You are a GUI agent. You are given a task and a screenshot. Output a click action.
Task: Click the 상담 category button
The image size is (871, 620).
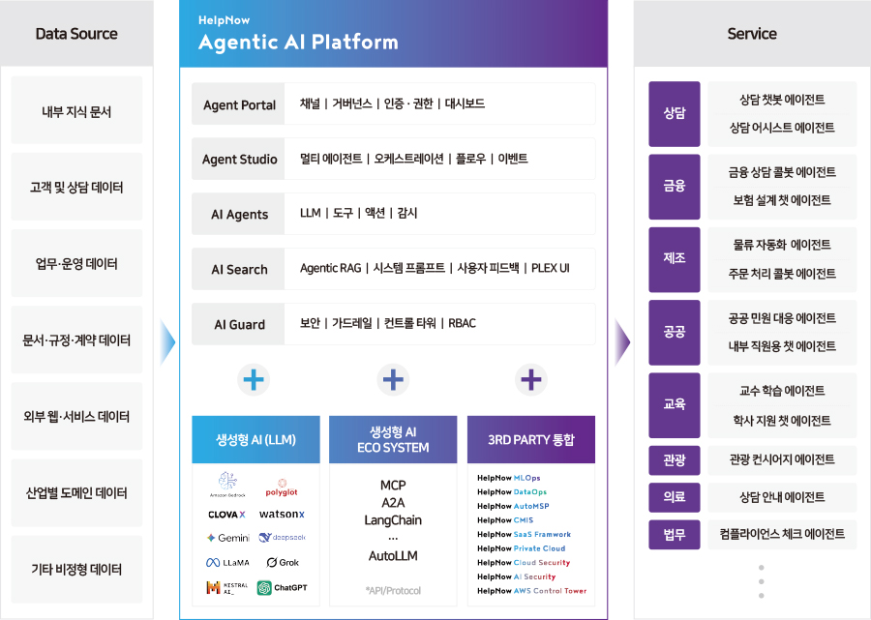[675, 113]
